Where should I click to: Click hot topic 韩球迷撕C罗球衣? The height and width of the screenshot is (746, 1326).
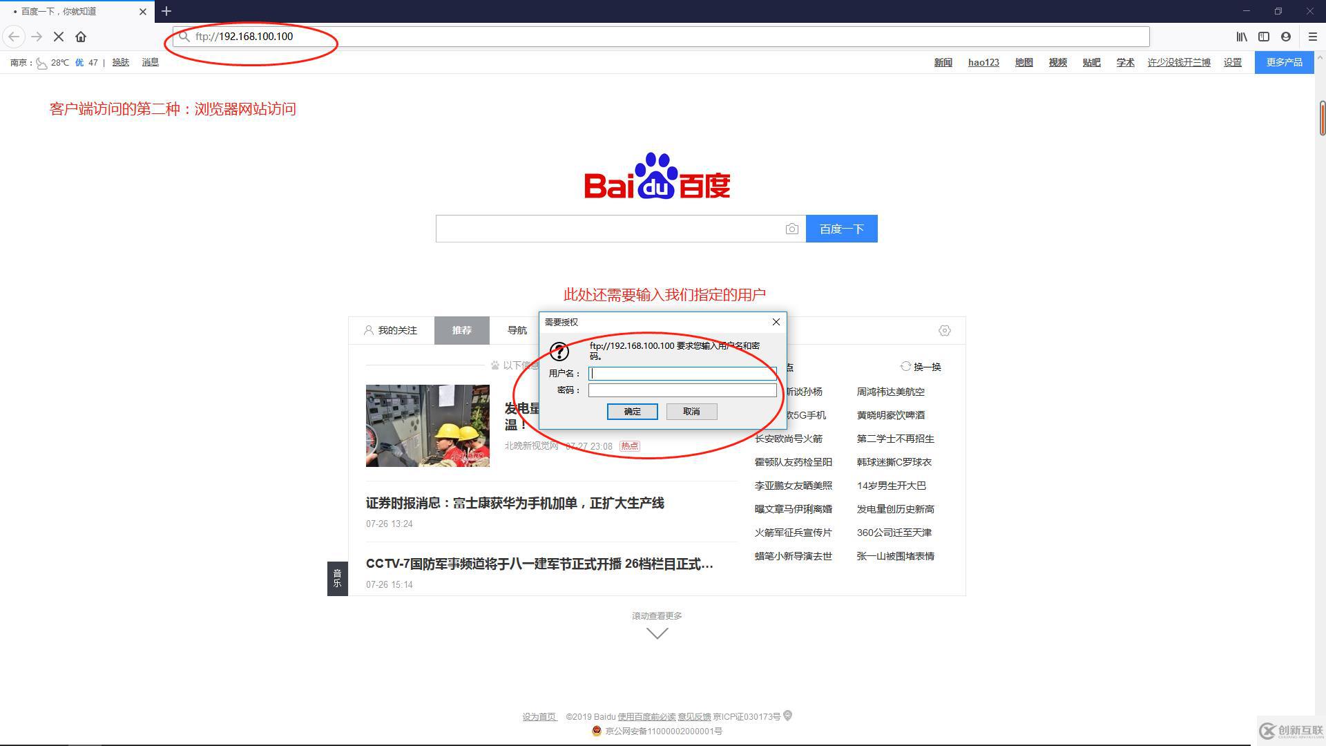(x=894, y=462)
